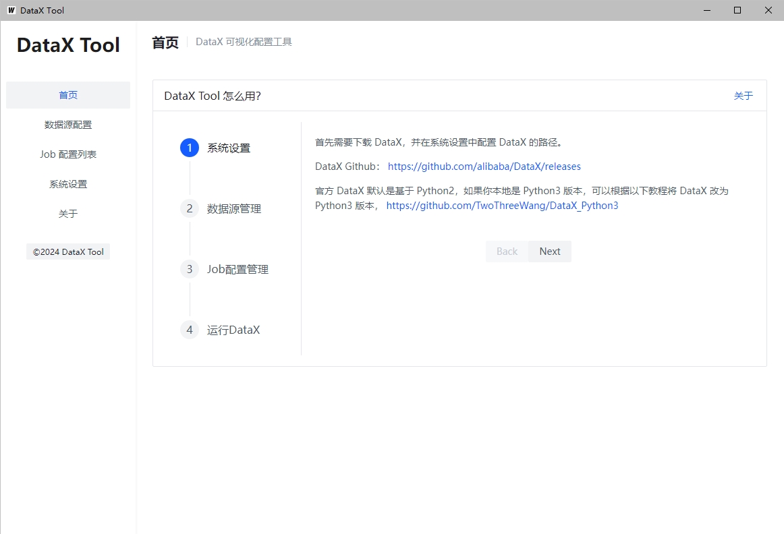
Task: Go to 数据源配置 in the sidebar
Action: click(68, 124)
